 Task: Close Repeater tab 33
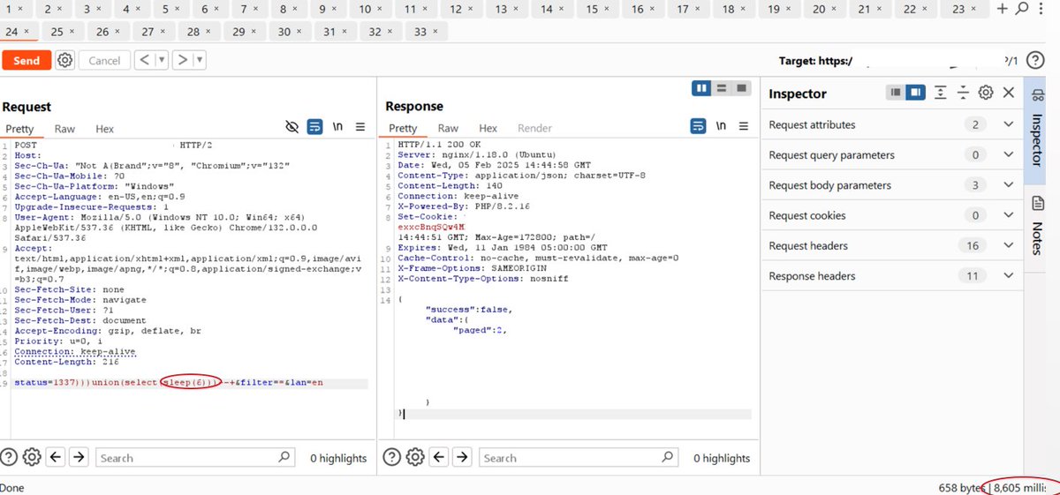coord(435,32)
